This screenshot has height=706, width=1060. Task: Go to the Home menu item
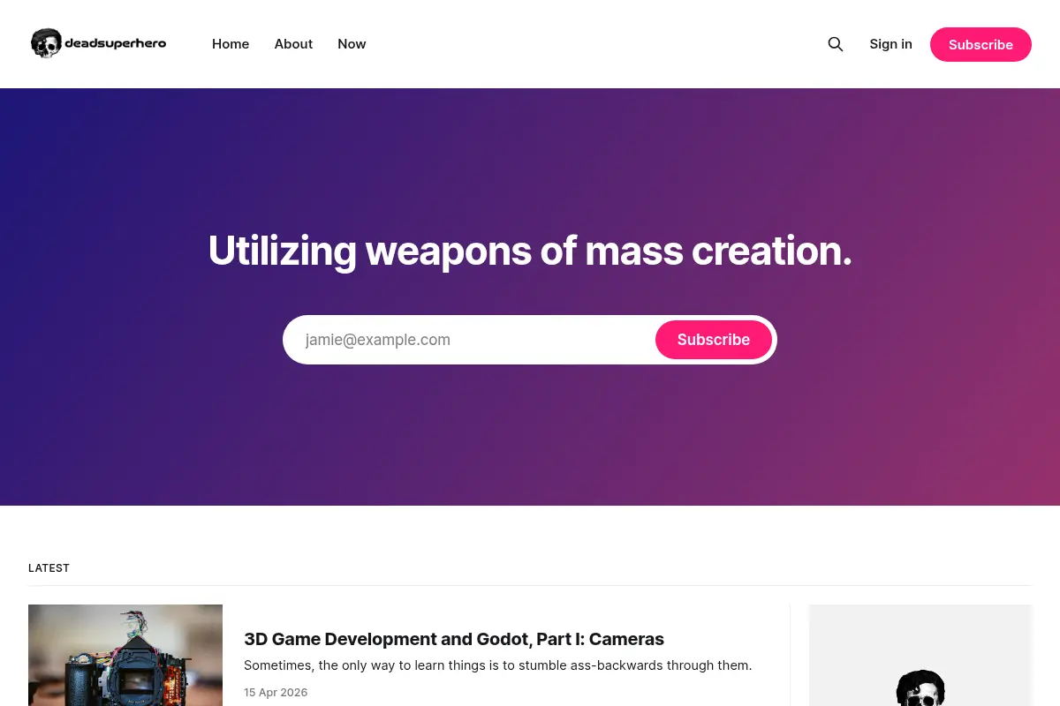[x=231, y=44]
